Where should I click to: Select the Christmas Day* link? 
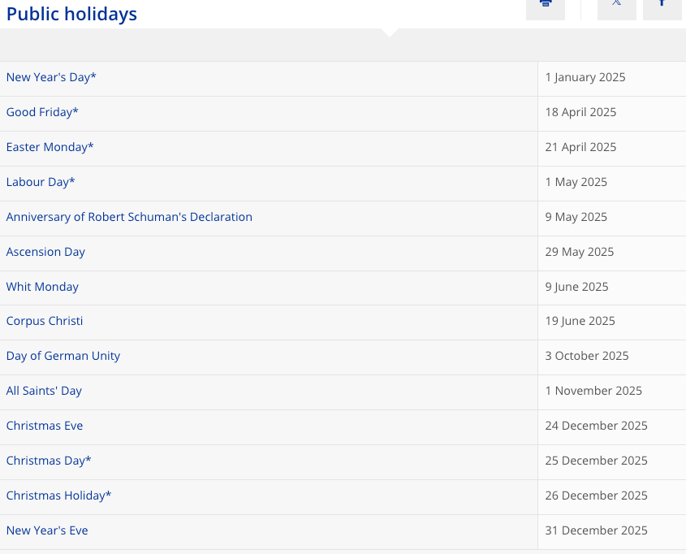click(x=49, y=461)
